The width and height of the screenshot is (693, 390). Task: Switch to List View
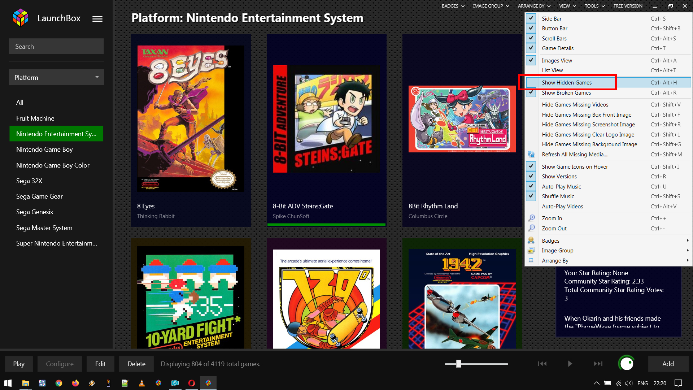coord(608,70)
